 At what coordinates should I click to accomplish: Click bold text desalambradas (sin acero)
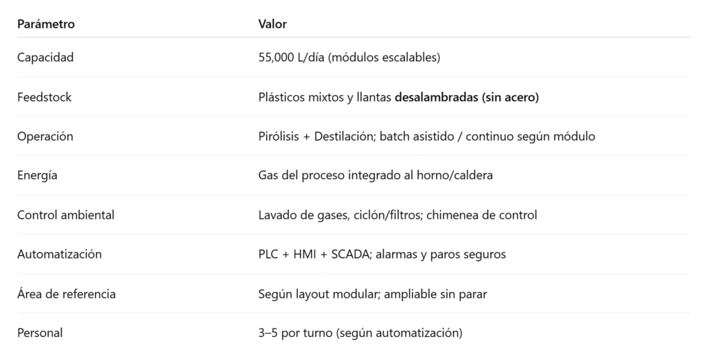click(x=467, y=97)
